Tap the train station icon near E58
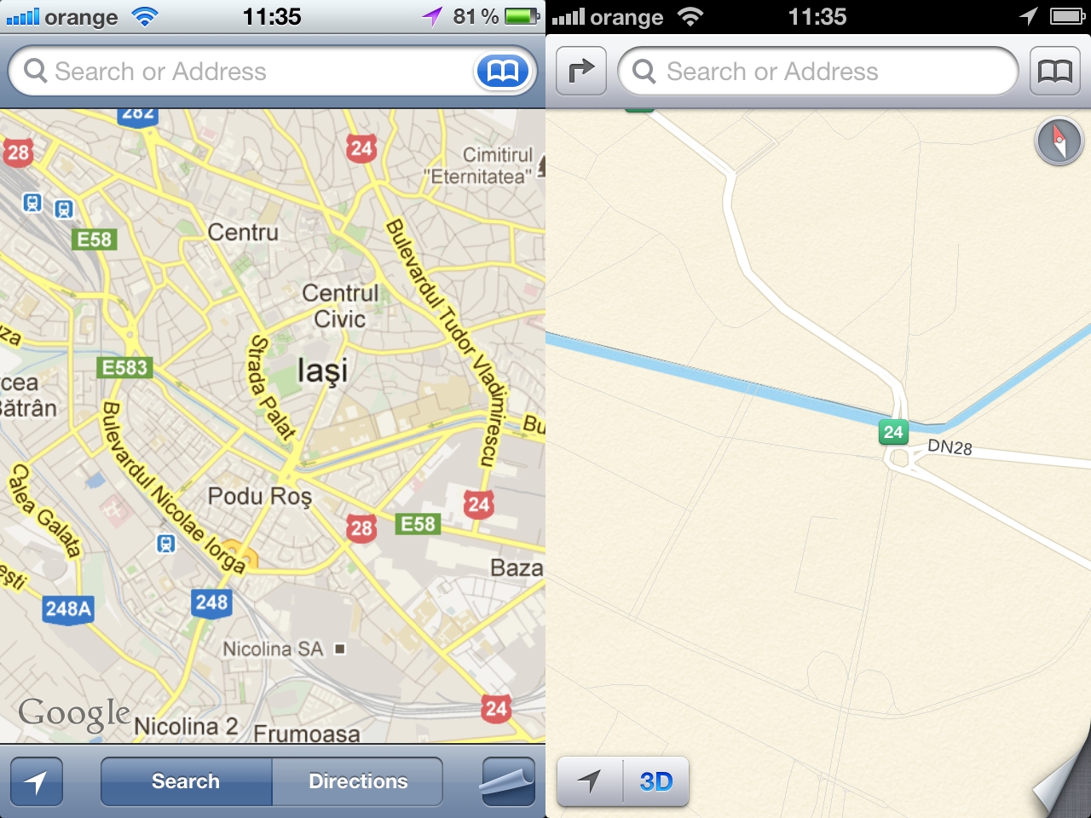 point(64,209)
